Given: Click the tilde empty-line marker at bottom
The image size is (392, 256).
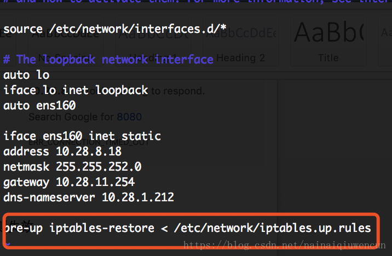Looking at the screenshot, I should point(7,242).
